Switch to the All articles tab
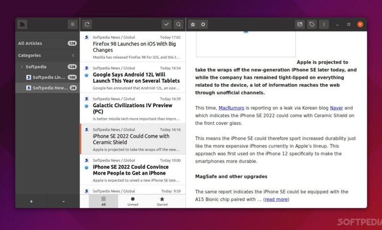Screen dimensions: 382x230 coord(103,201)
